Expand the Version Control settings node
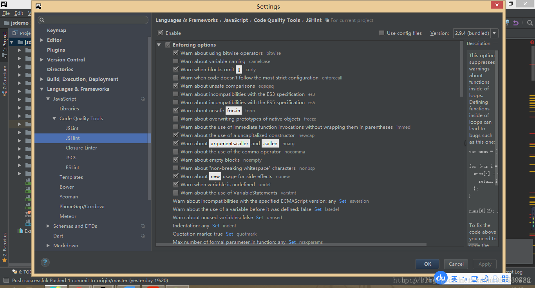Viewport: 535px width, 288px height. coord(42,59)
